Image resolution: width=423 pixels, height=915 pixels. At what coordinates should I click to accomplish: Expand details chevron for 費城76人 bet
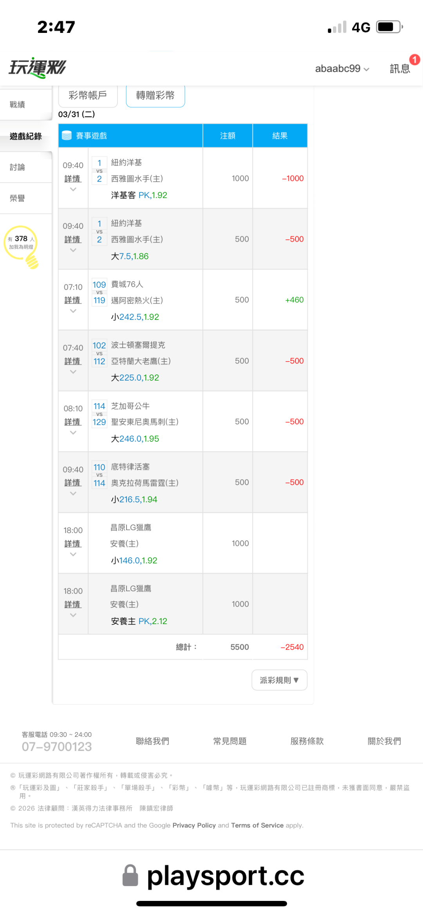click(x=73, y=311)
